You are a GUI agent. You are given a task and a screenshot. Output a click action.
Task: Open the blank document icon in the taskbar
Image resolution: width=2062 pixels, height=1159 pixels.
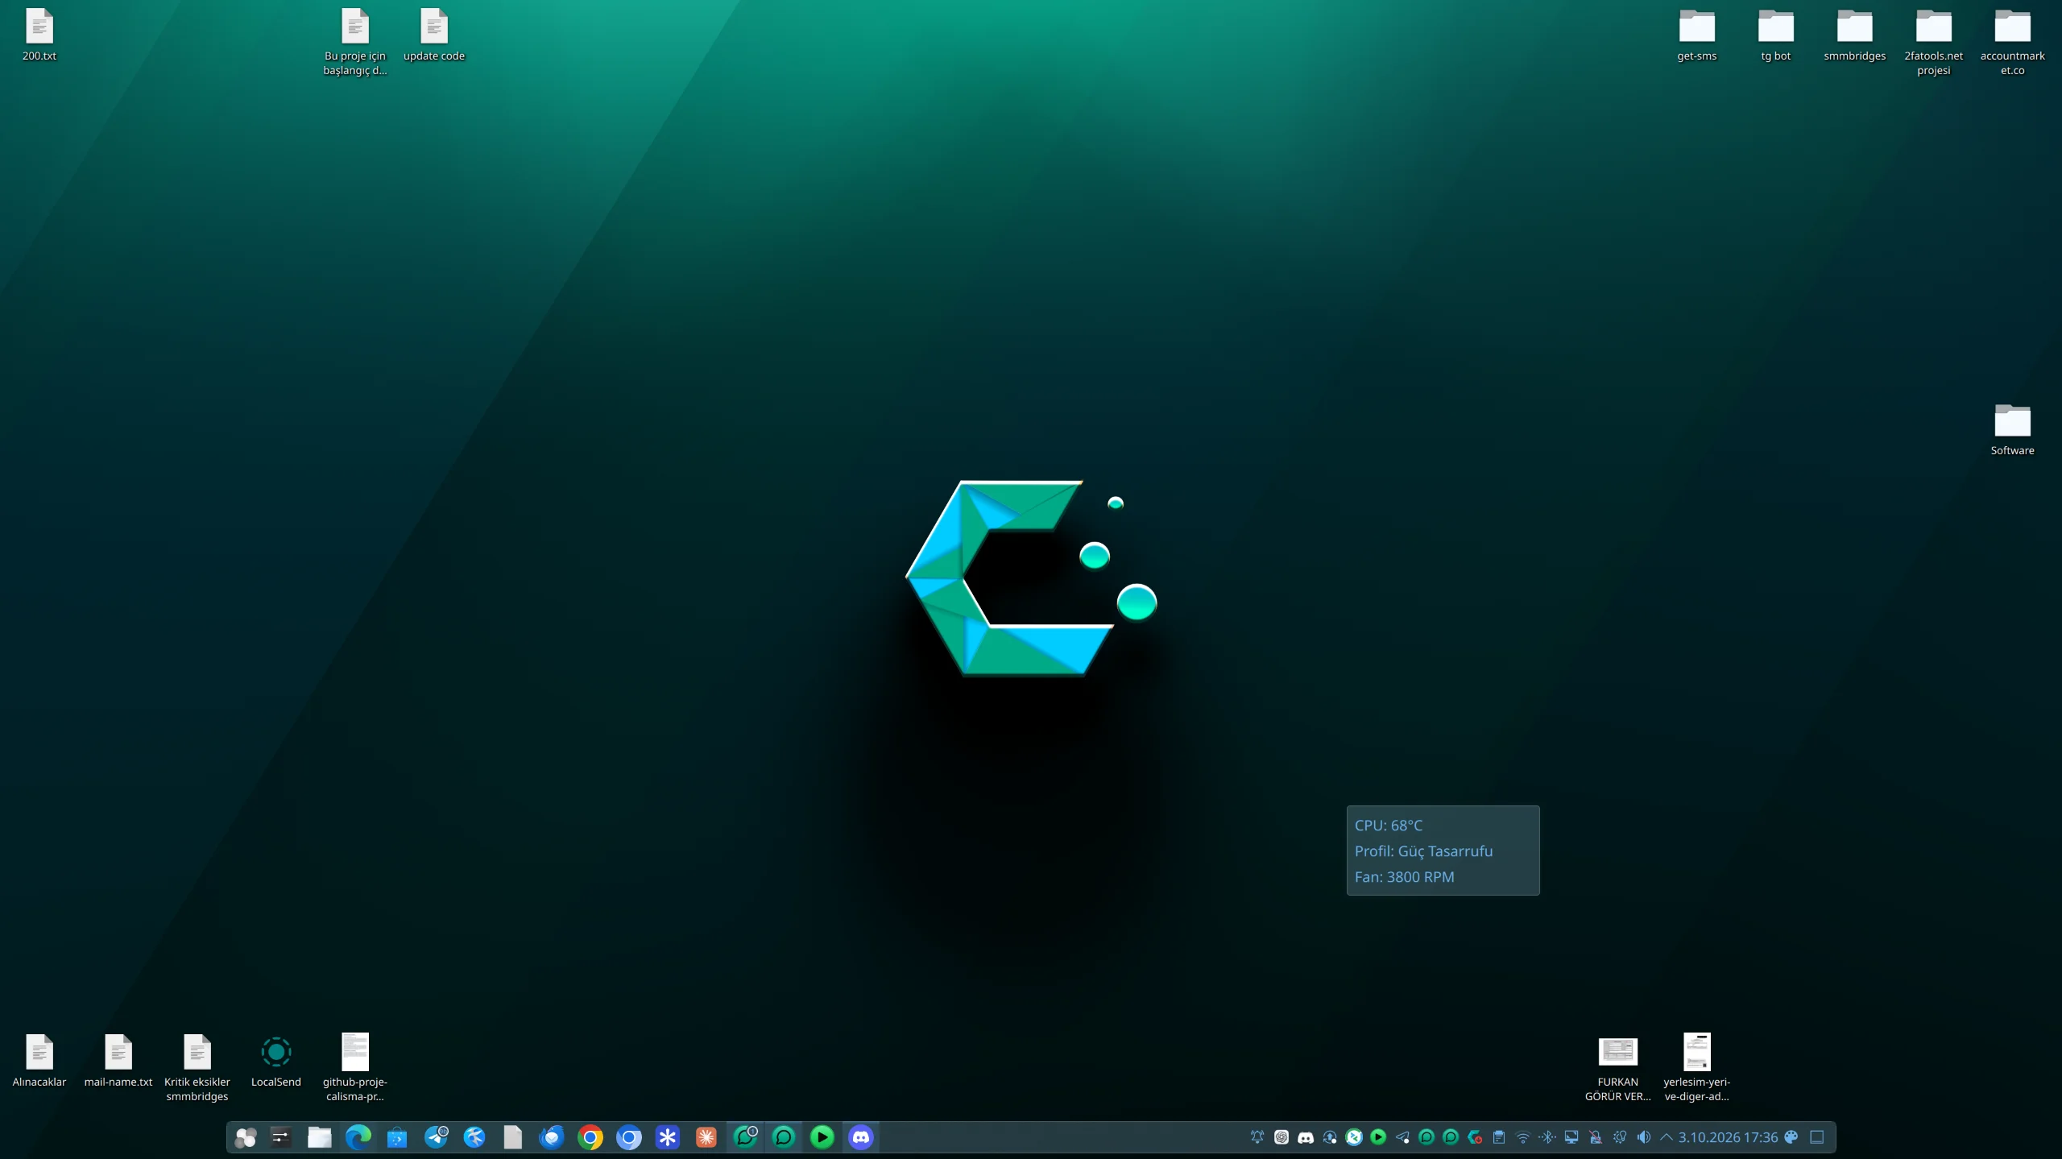(x=513, y=1137)
